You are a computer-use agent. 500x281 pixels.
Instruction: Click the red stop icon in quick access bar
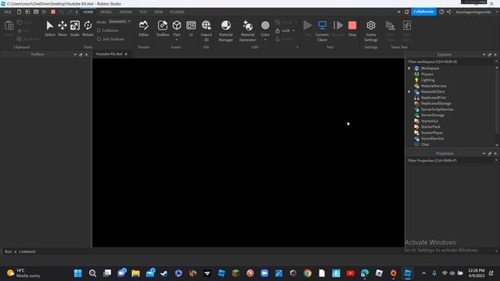53,12
